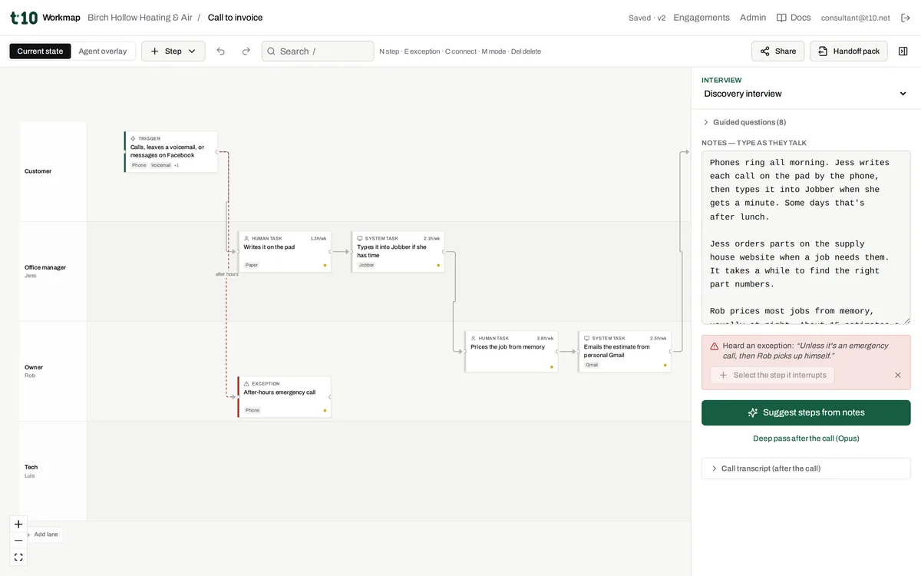
Task: Click the undo arrow icon
Action: (x=221, y=51)
